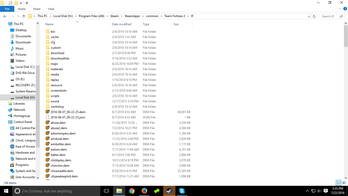Click the file list's vertical scrollbar thumb

coord(346,36)
